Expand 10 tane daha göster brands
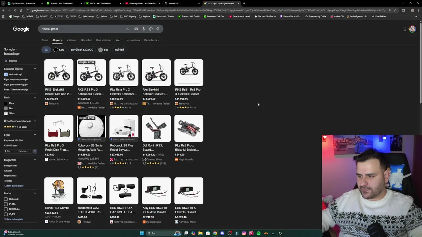The width and height of the screenshot is (422, 237). (14, 219)
